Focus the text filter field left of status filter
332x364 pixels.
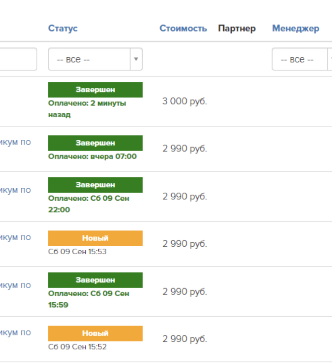[18, 59]
